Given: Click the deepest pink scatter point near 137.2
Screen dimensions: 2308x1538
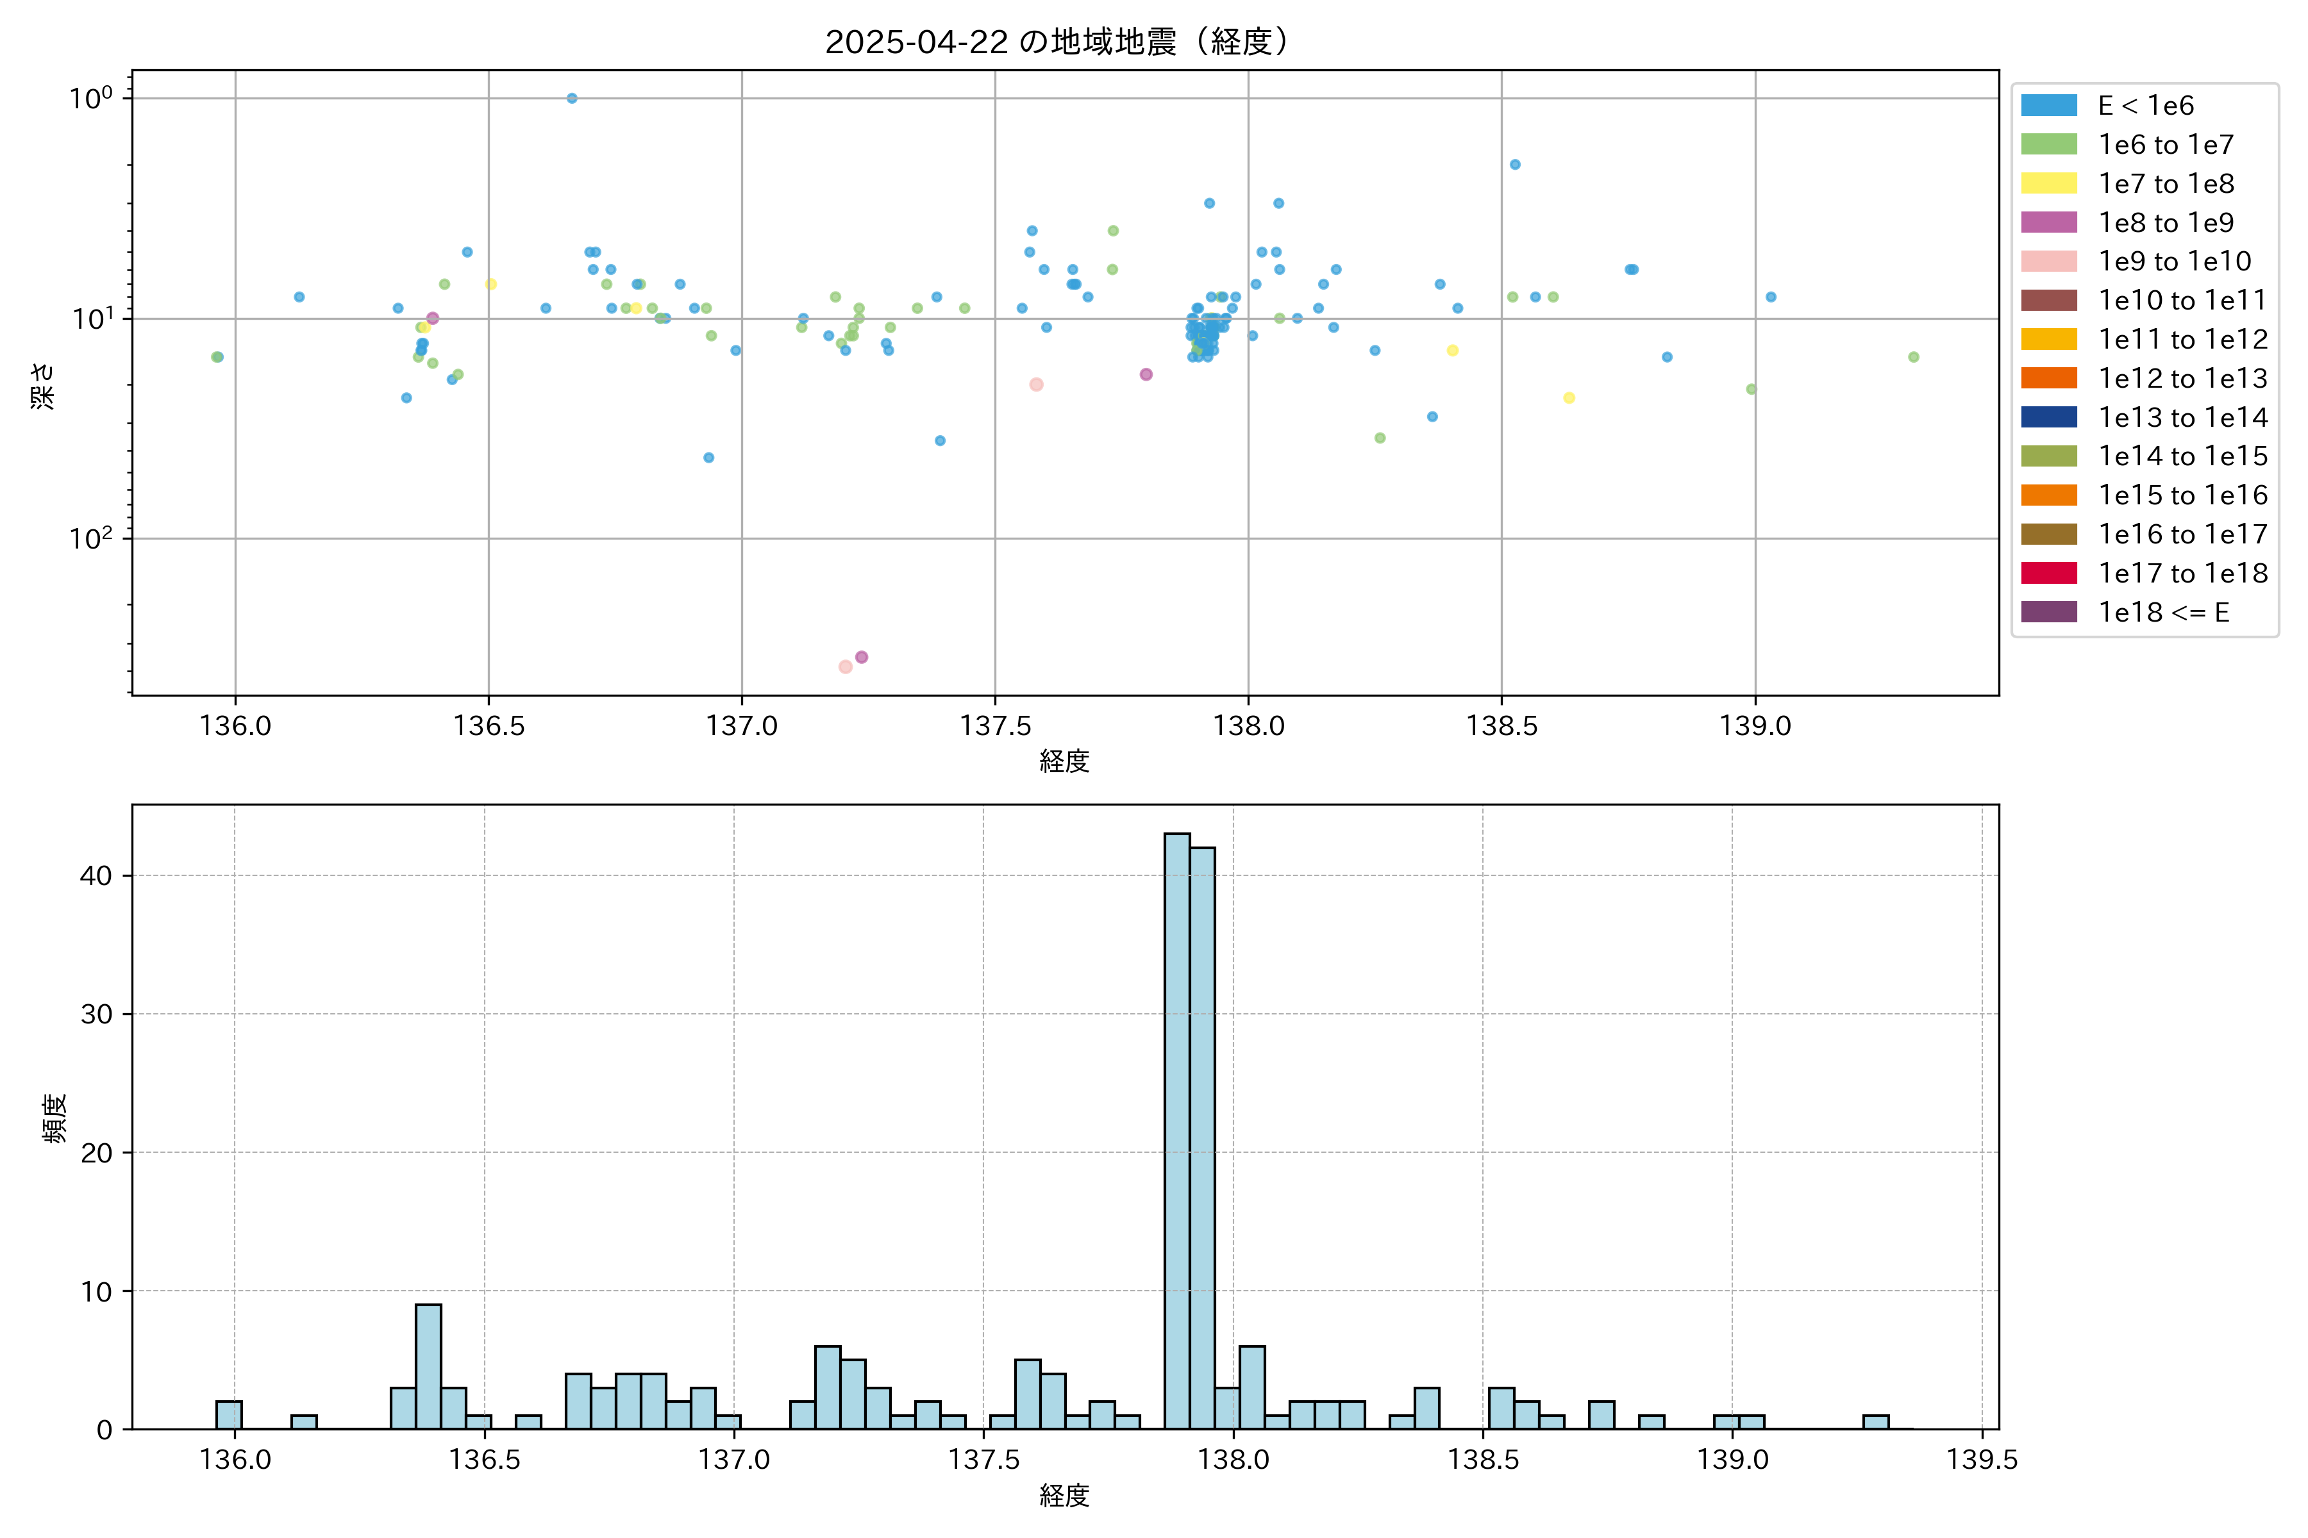Looking at the screenshot, I should click(x=845, y=667).
